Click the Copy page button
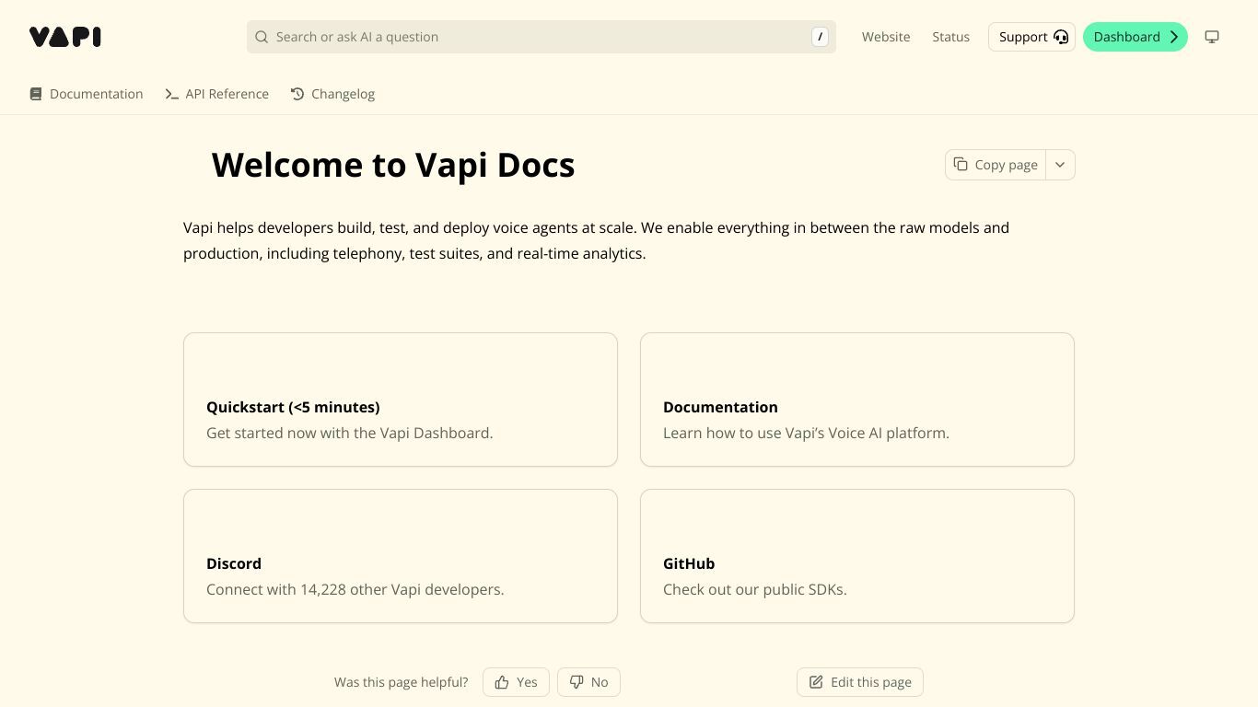This screenshot has height=707, width=1258. click(996, 165)
